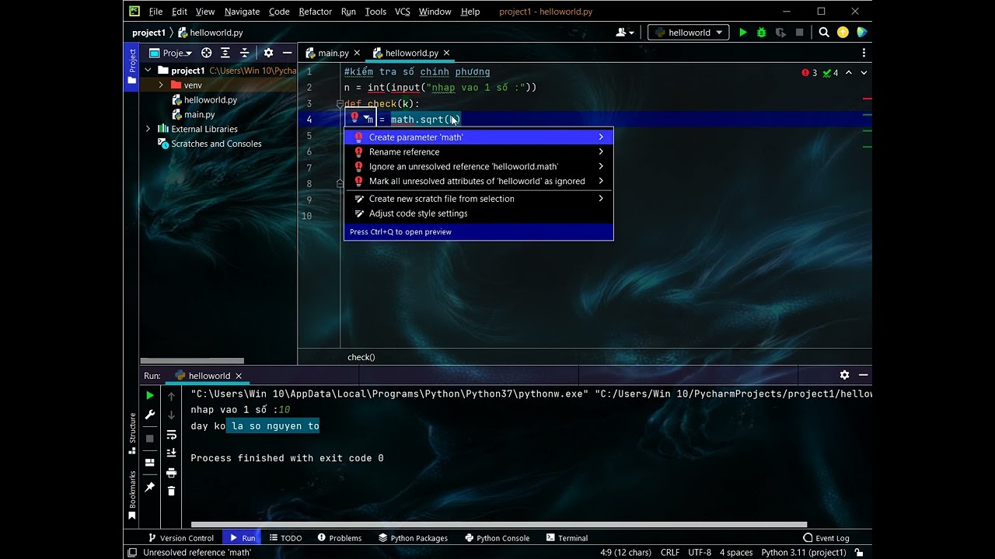Screen dimensions: 995x559
Task: Open the TODO tool window
Action: [285, 538]
